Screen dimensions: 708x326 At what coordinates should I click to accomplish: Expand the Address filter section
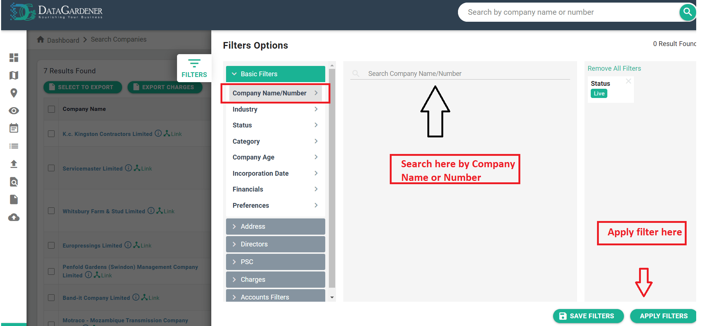[275, 227]
